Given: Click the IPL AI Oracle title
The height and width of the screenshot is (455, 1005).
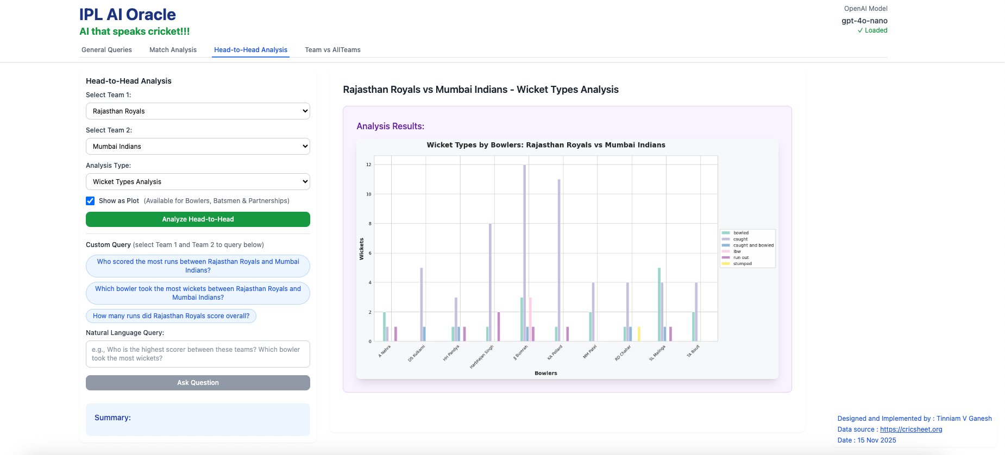Looking at the screenshot, I should click(128, 15).
